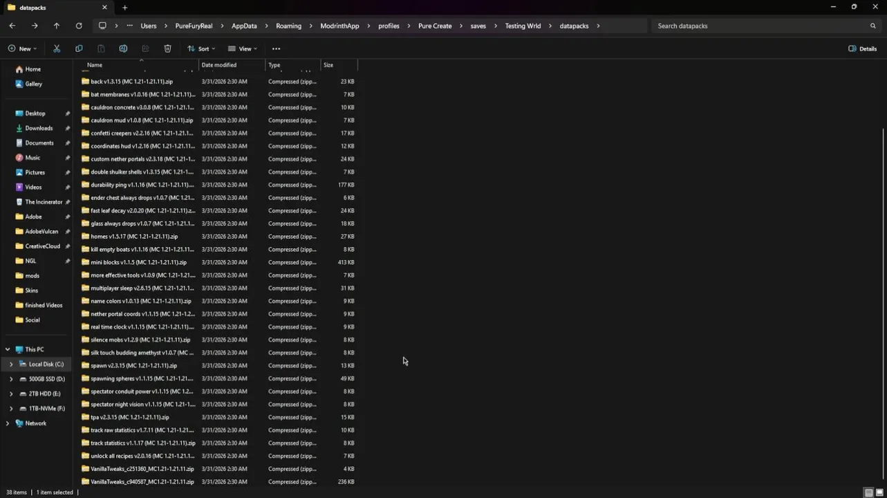This screenshot has height=498, width=887.
Task: Click the Rename icon in toolbar
Action: tap(123, 48)
